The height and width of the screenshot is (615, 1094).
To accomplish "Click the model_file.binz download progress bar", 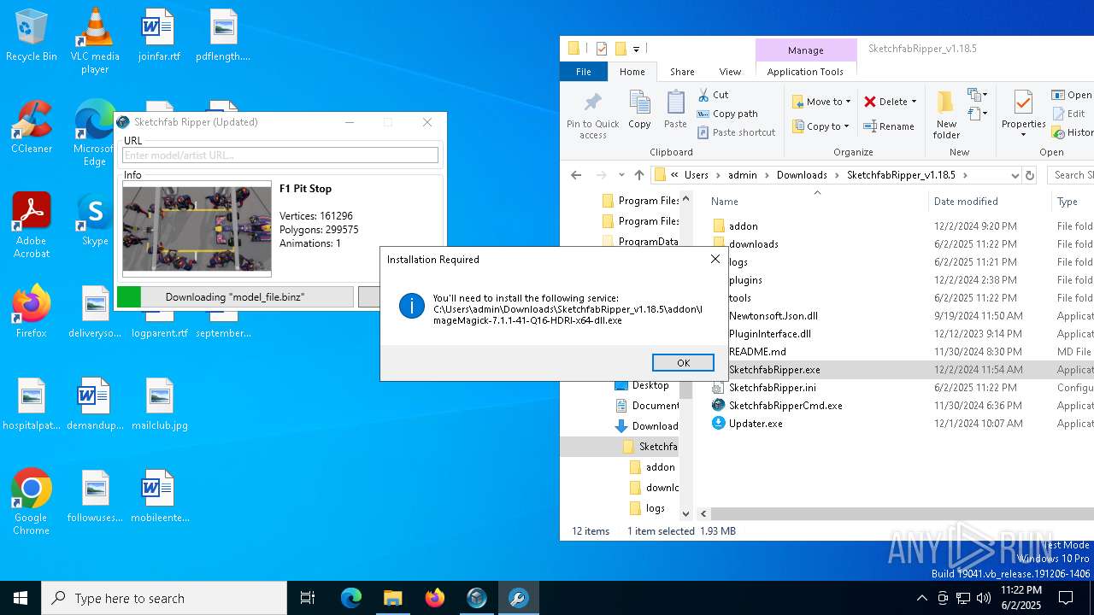I will pos(235,296).
